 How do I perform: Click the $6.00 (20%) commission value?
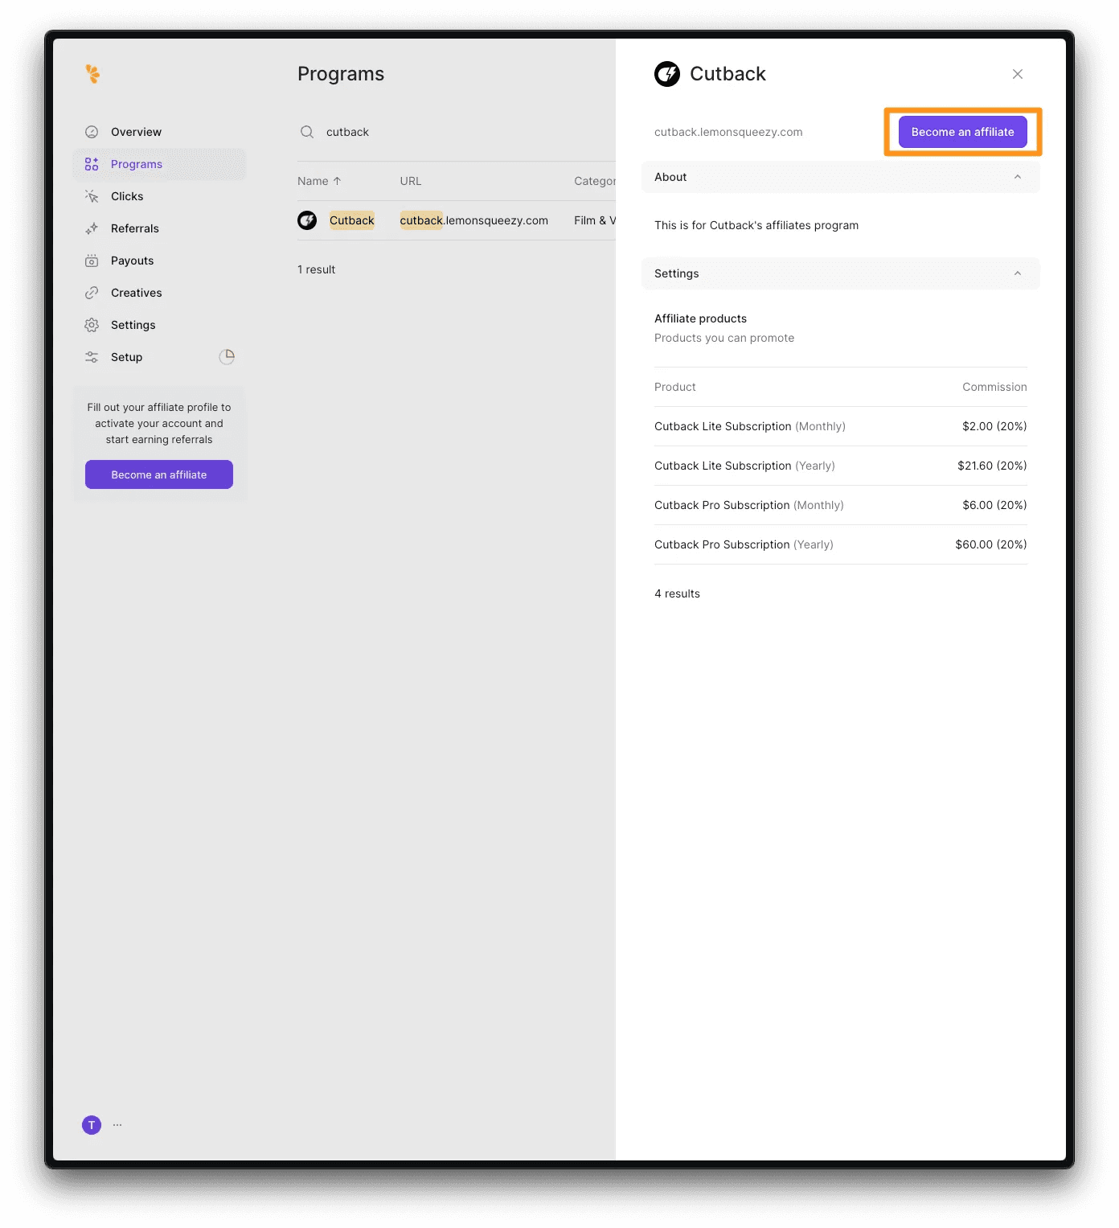(994, 505)
